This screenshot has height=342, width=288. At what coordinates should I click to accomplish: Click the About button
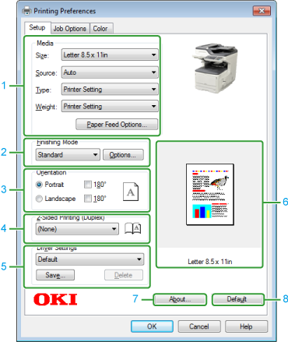click(180, 299)
